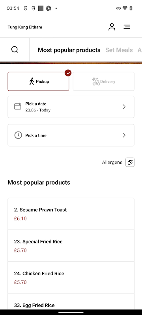The width and height of the screenshot is (142, 315).
Task: Open the Tung Kong Eltham title link
Action: pyautogui.click(x=25, y=27)
